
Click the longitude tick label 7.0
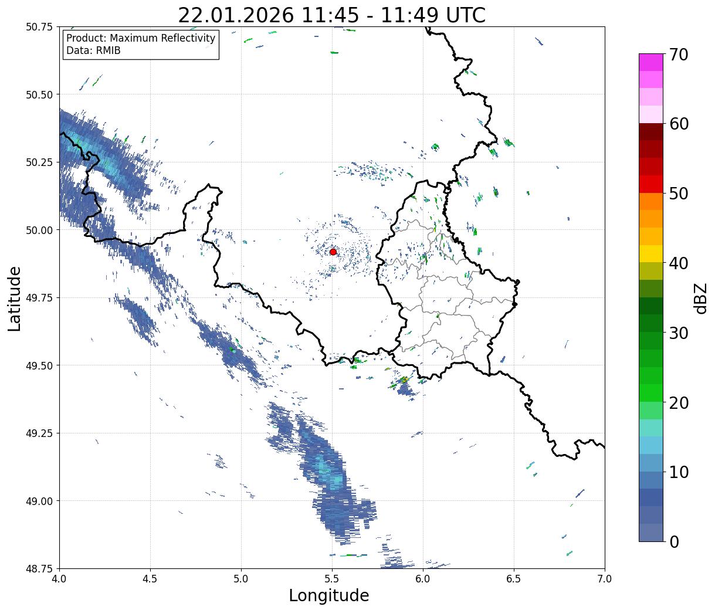[x=605, y=579]
